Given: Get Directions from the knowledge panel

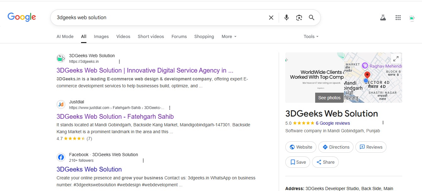Looking at the screenshot, I should pos(336,147).
